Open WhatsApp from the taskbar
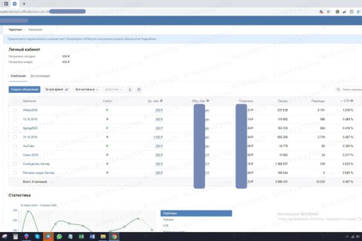This screenshot has height=241, width=362. [x=59, y=236]
